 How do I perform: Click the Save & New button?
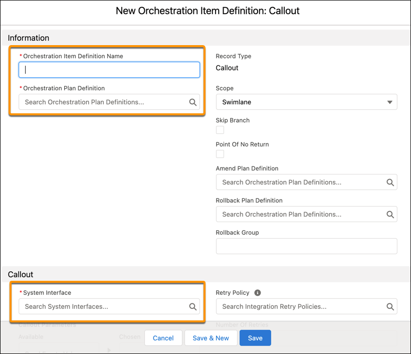[211, 337]
